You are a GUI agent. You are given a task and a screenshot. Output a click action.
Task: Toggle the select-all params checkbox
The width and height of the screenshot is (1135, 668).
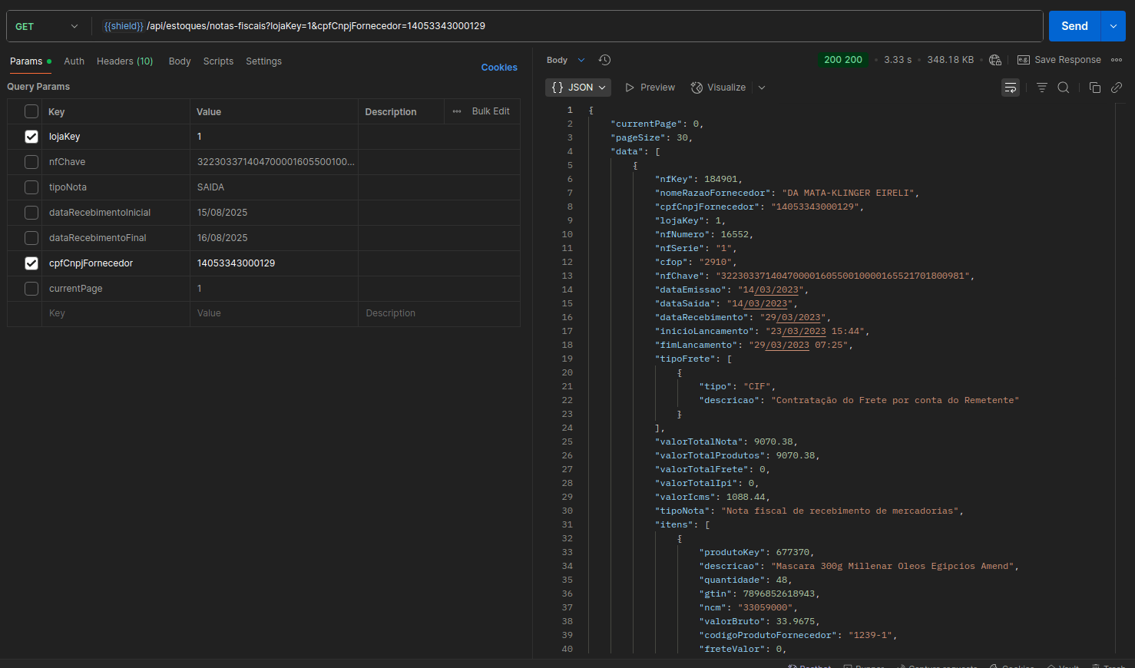pos(31,111)
